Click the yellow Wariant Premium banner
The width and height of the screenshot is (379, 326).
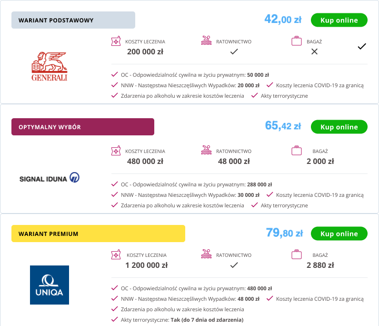tap(98, 234)
